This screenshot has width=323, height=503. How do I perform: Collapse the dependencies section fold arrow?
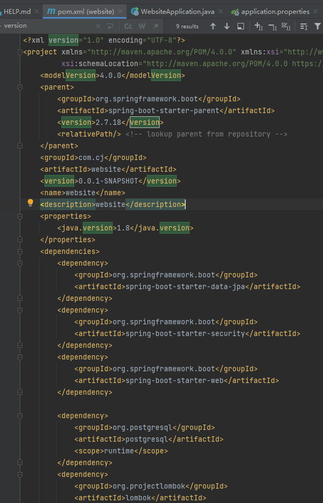pos(20,251)
